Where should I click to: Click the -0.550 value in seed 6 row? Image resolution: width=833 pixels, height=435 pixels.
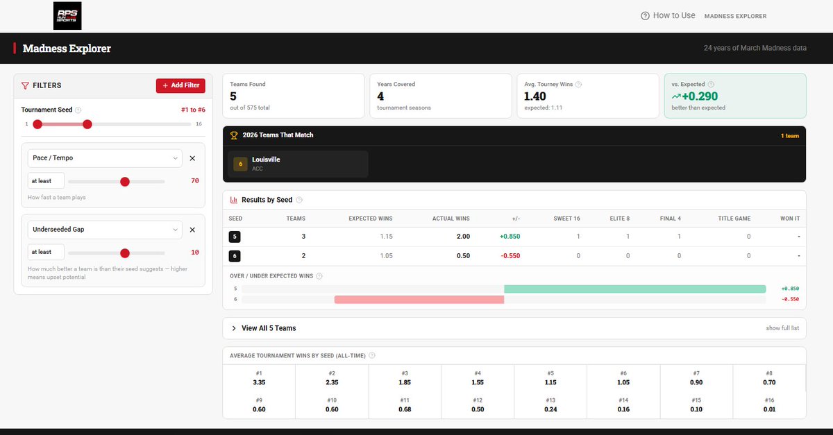[510, 256]
